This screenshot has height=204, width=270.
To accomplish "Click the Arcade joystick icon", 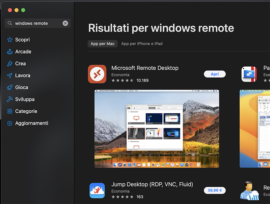I will click(10, 52).
